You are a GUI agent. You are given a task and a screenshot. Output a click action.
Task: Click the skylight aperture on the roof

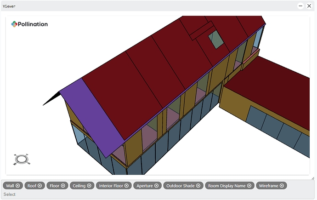(x=216, y=40)
